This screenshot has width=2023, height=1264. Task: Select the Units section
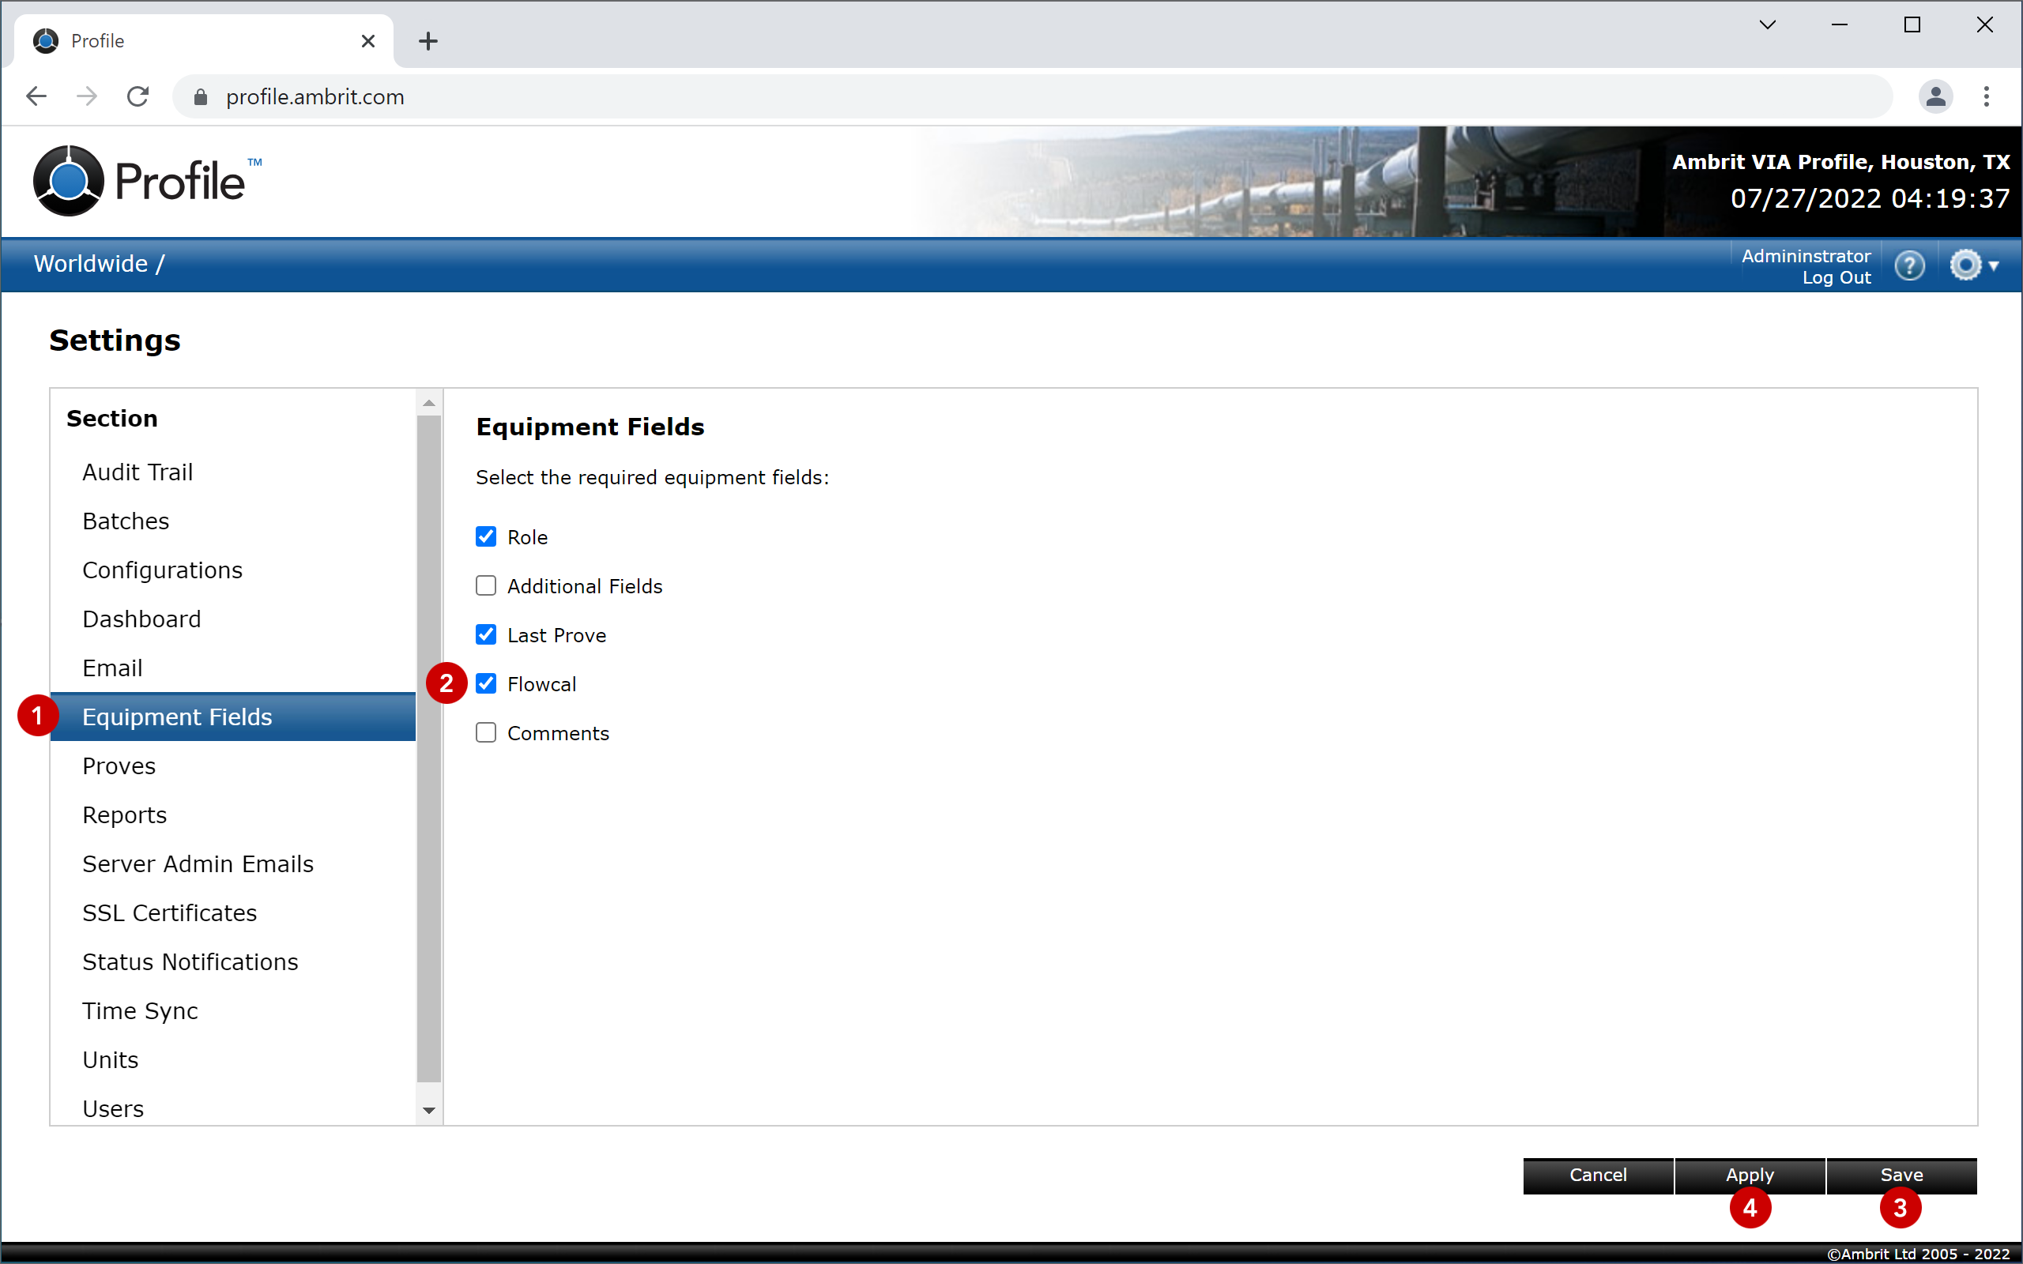[233, 1060]
